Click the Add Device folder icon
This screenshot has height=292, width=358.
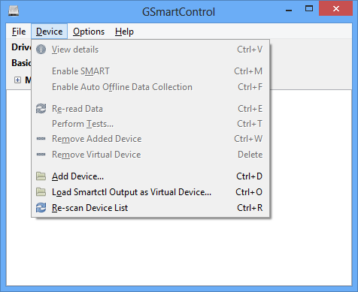click(x=41, y=176)
